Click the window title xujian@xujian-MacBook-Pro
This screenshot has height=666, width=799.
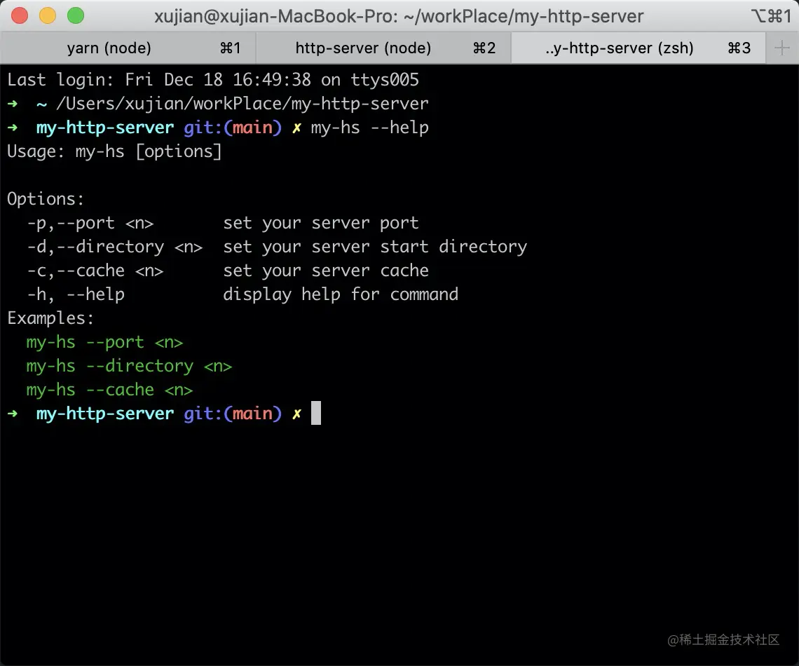399,16
